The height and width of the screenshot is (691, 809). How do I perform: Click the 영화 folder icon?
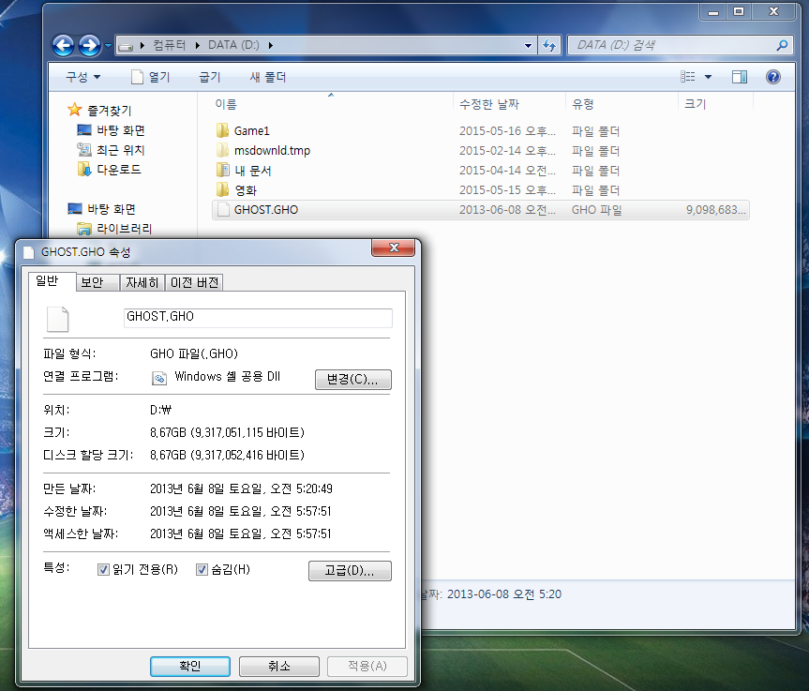tap(222, 189)
